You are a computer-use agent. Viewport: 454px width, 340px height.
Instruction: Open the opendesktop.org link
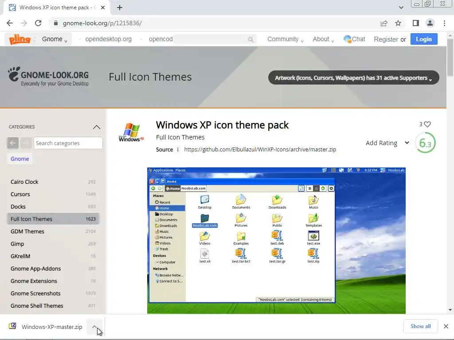(108, 39)
